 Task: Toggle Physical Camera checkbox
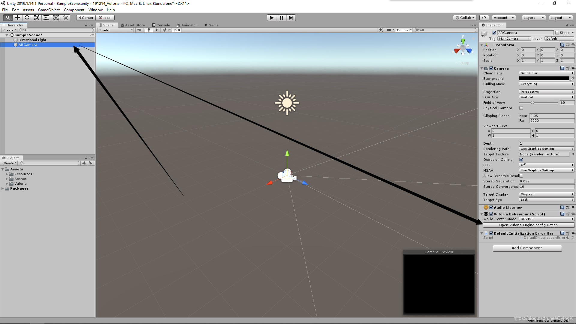(x=521, y=108)
